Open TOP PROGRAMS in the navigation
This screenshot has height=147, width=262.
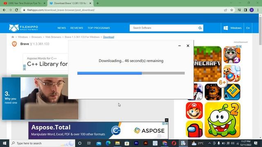99,28
